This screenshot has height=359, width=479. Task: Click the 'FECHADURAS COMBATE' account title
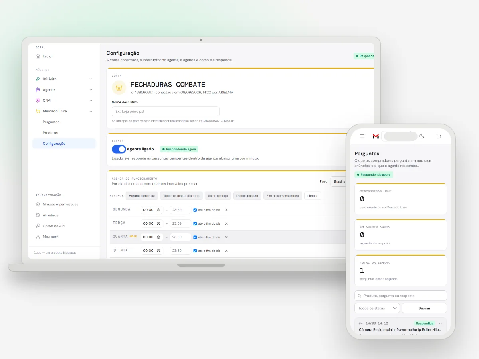point(168,85)
